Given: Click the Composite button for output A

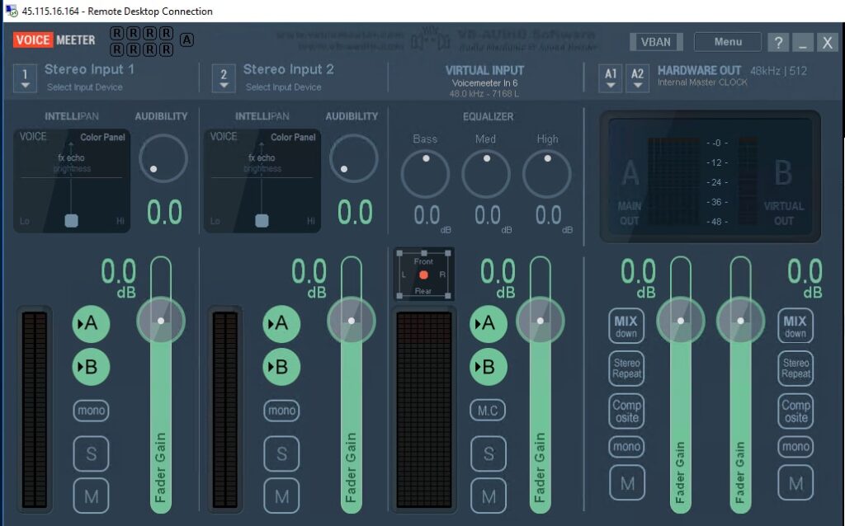Looking at the screenshot, I should click(627, 411).
